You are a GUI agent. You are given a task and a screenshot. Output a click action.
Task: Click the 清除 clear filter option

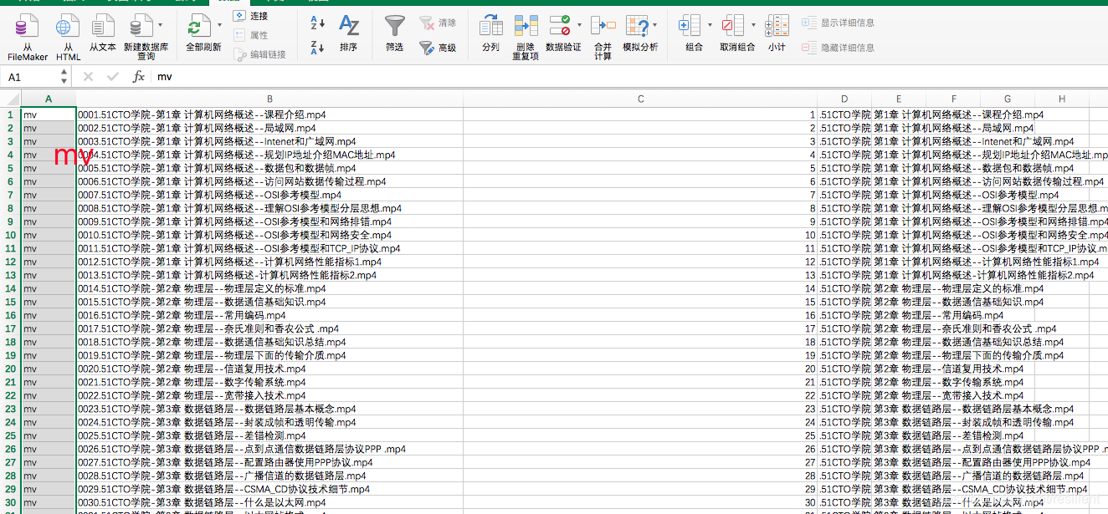tap(439, 23)
